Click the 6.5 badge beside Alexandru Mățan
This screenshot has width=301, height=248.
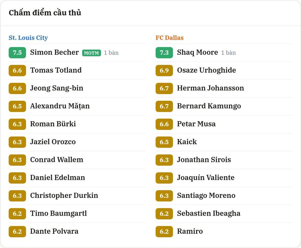[x=17, y=106]
